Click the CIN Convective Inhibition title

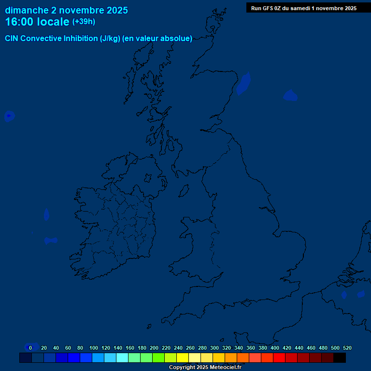pyautogui.click(x=99, y=39)
